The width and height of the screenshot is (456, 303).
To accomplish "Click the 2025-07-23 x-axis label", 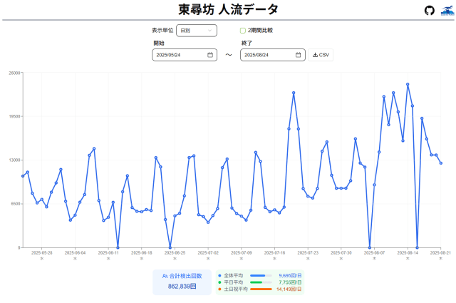I will pos(308,253).
